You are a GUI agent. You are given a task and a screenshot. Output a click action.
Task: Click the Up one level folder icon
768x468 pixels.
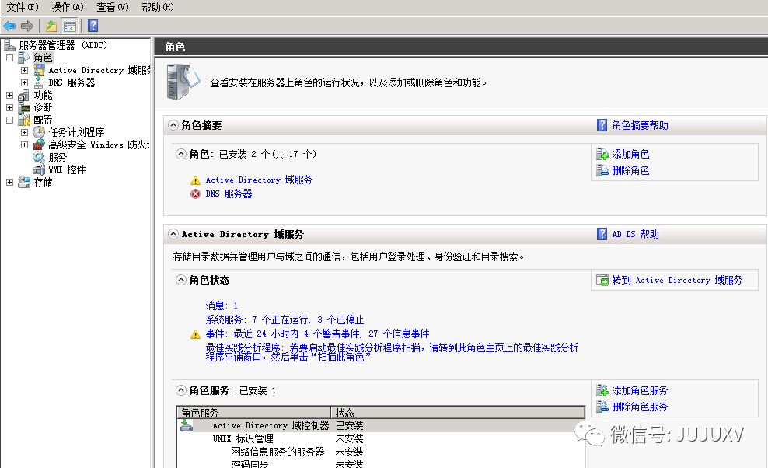pos(51,26)
